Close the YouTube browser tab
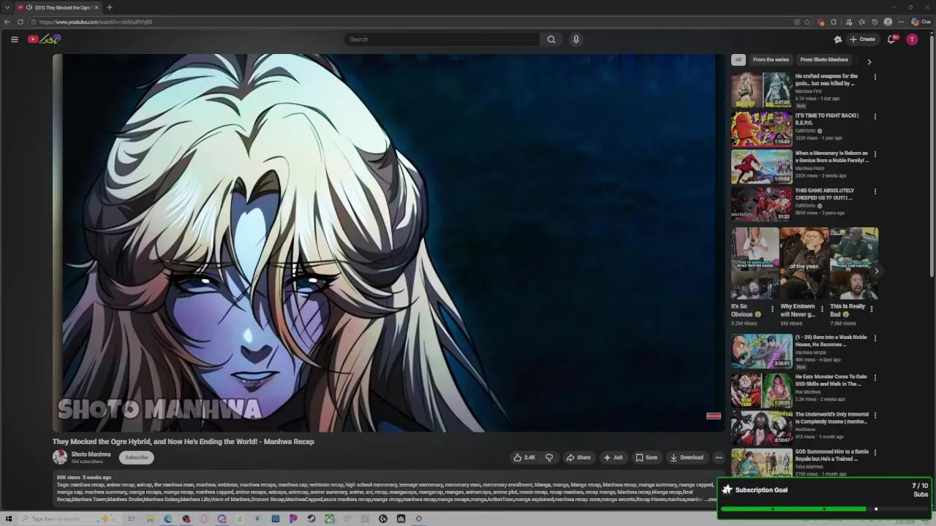 tap(96, 7)
